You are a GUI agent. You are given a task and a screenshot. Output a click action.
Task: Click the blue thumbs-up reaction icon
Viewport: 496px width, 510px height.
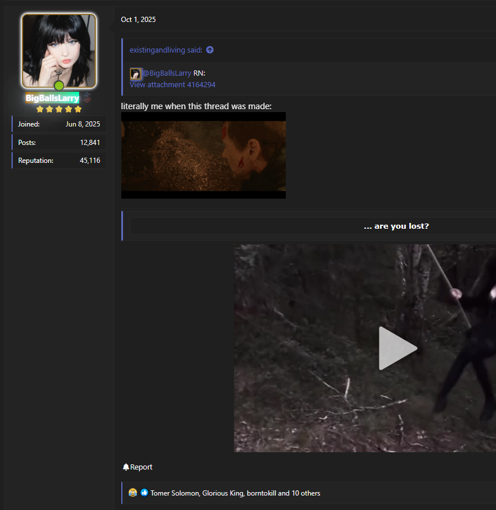pyautogui.click(x=144, y=493)
